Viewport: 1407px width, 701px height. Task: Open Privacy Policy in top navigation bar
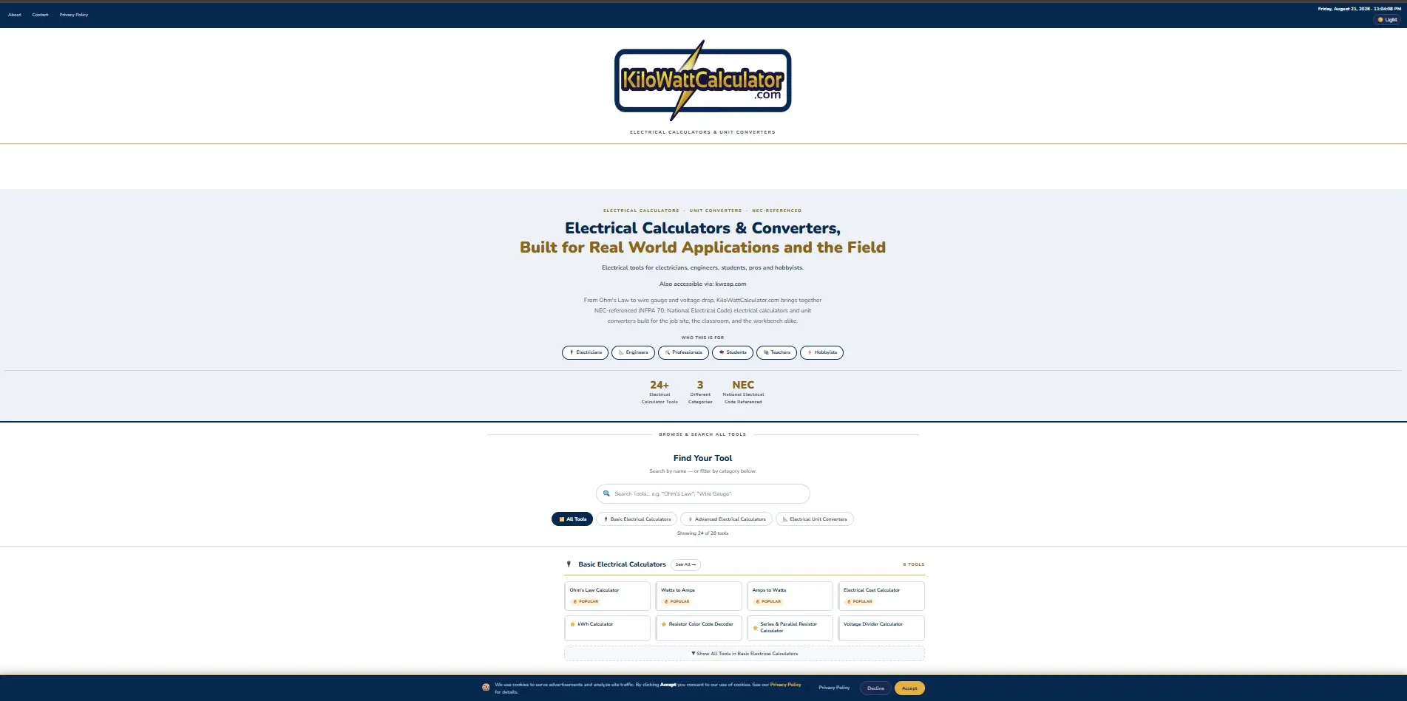coord(74,15)
